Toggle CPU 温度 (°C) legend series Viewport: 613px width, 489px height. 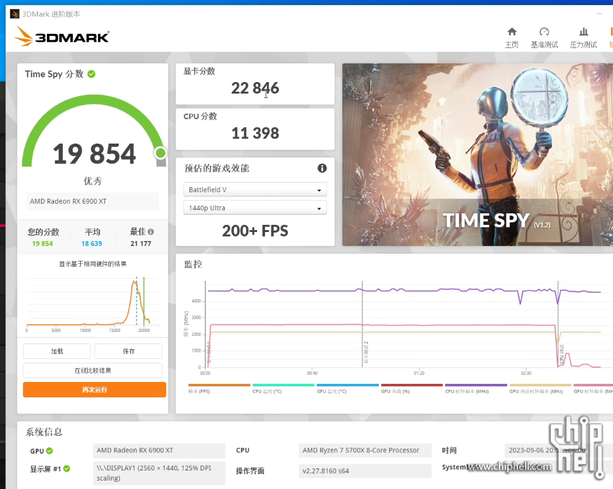click(283, 388)
